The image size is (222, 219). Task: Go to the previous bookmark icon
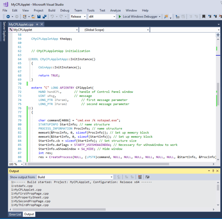tap(210, 16)
